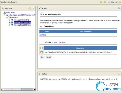Check the select-all Endpoints header checkbox

click(x=42, y=48)
